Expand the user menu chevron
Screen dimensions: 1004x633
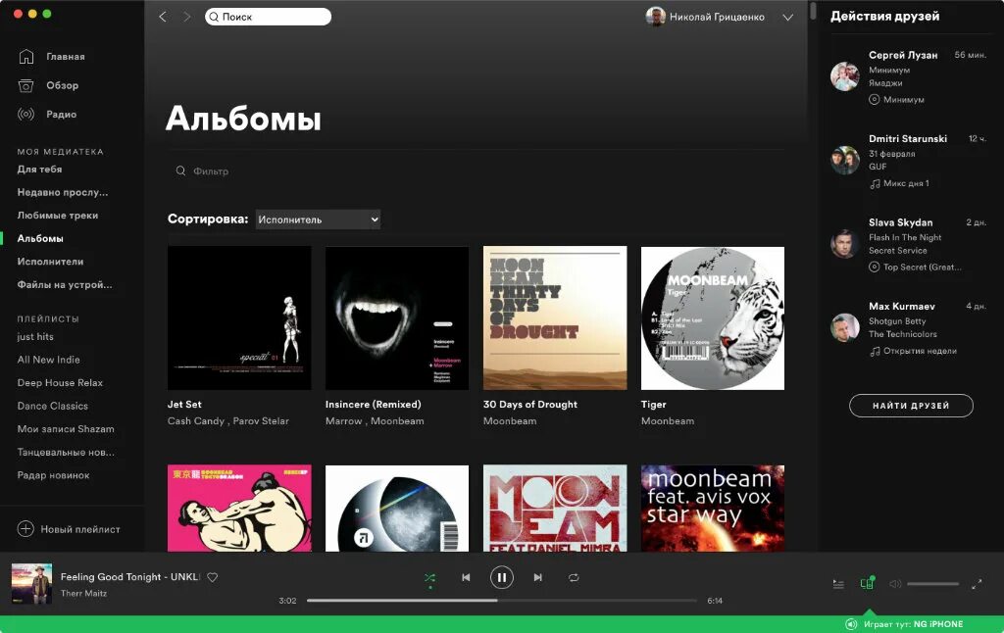788,18
